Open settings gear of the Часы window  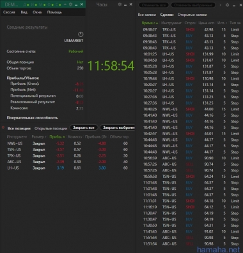pos(120,4)
